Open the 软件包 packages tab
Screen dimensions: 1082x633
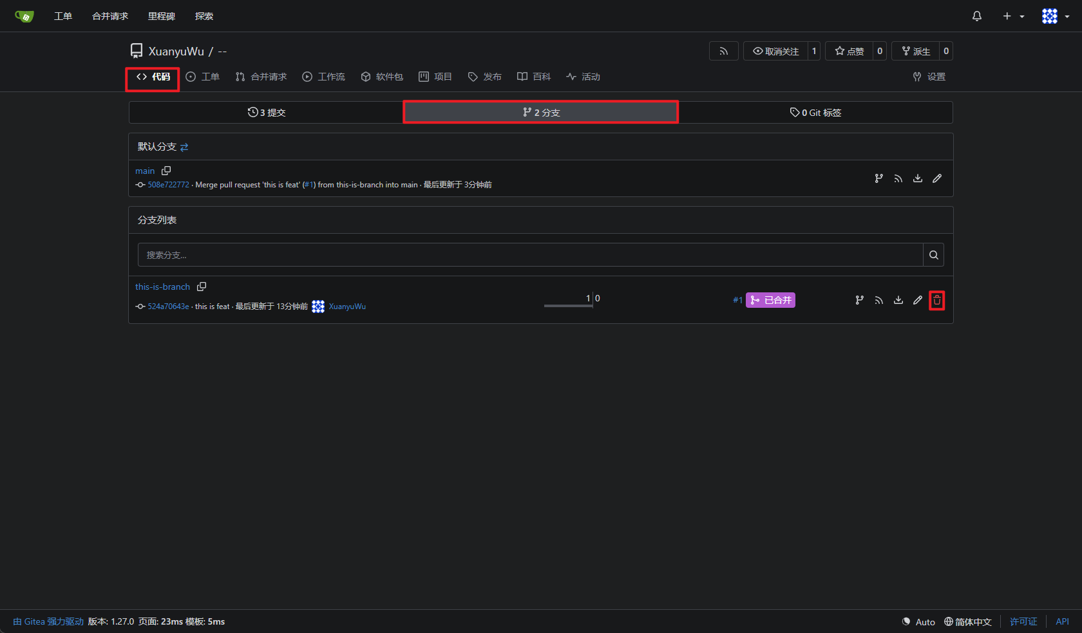tap(382, 77)
